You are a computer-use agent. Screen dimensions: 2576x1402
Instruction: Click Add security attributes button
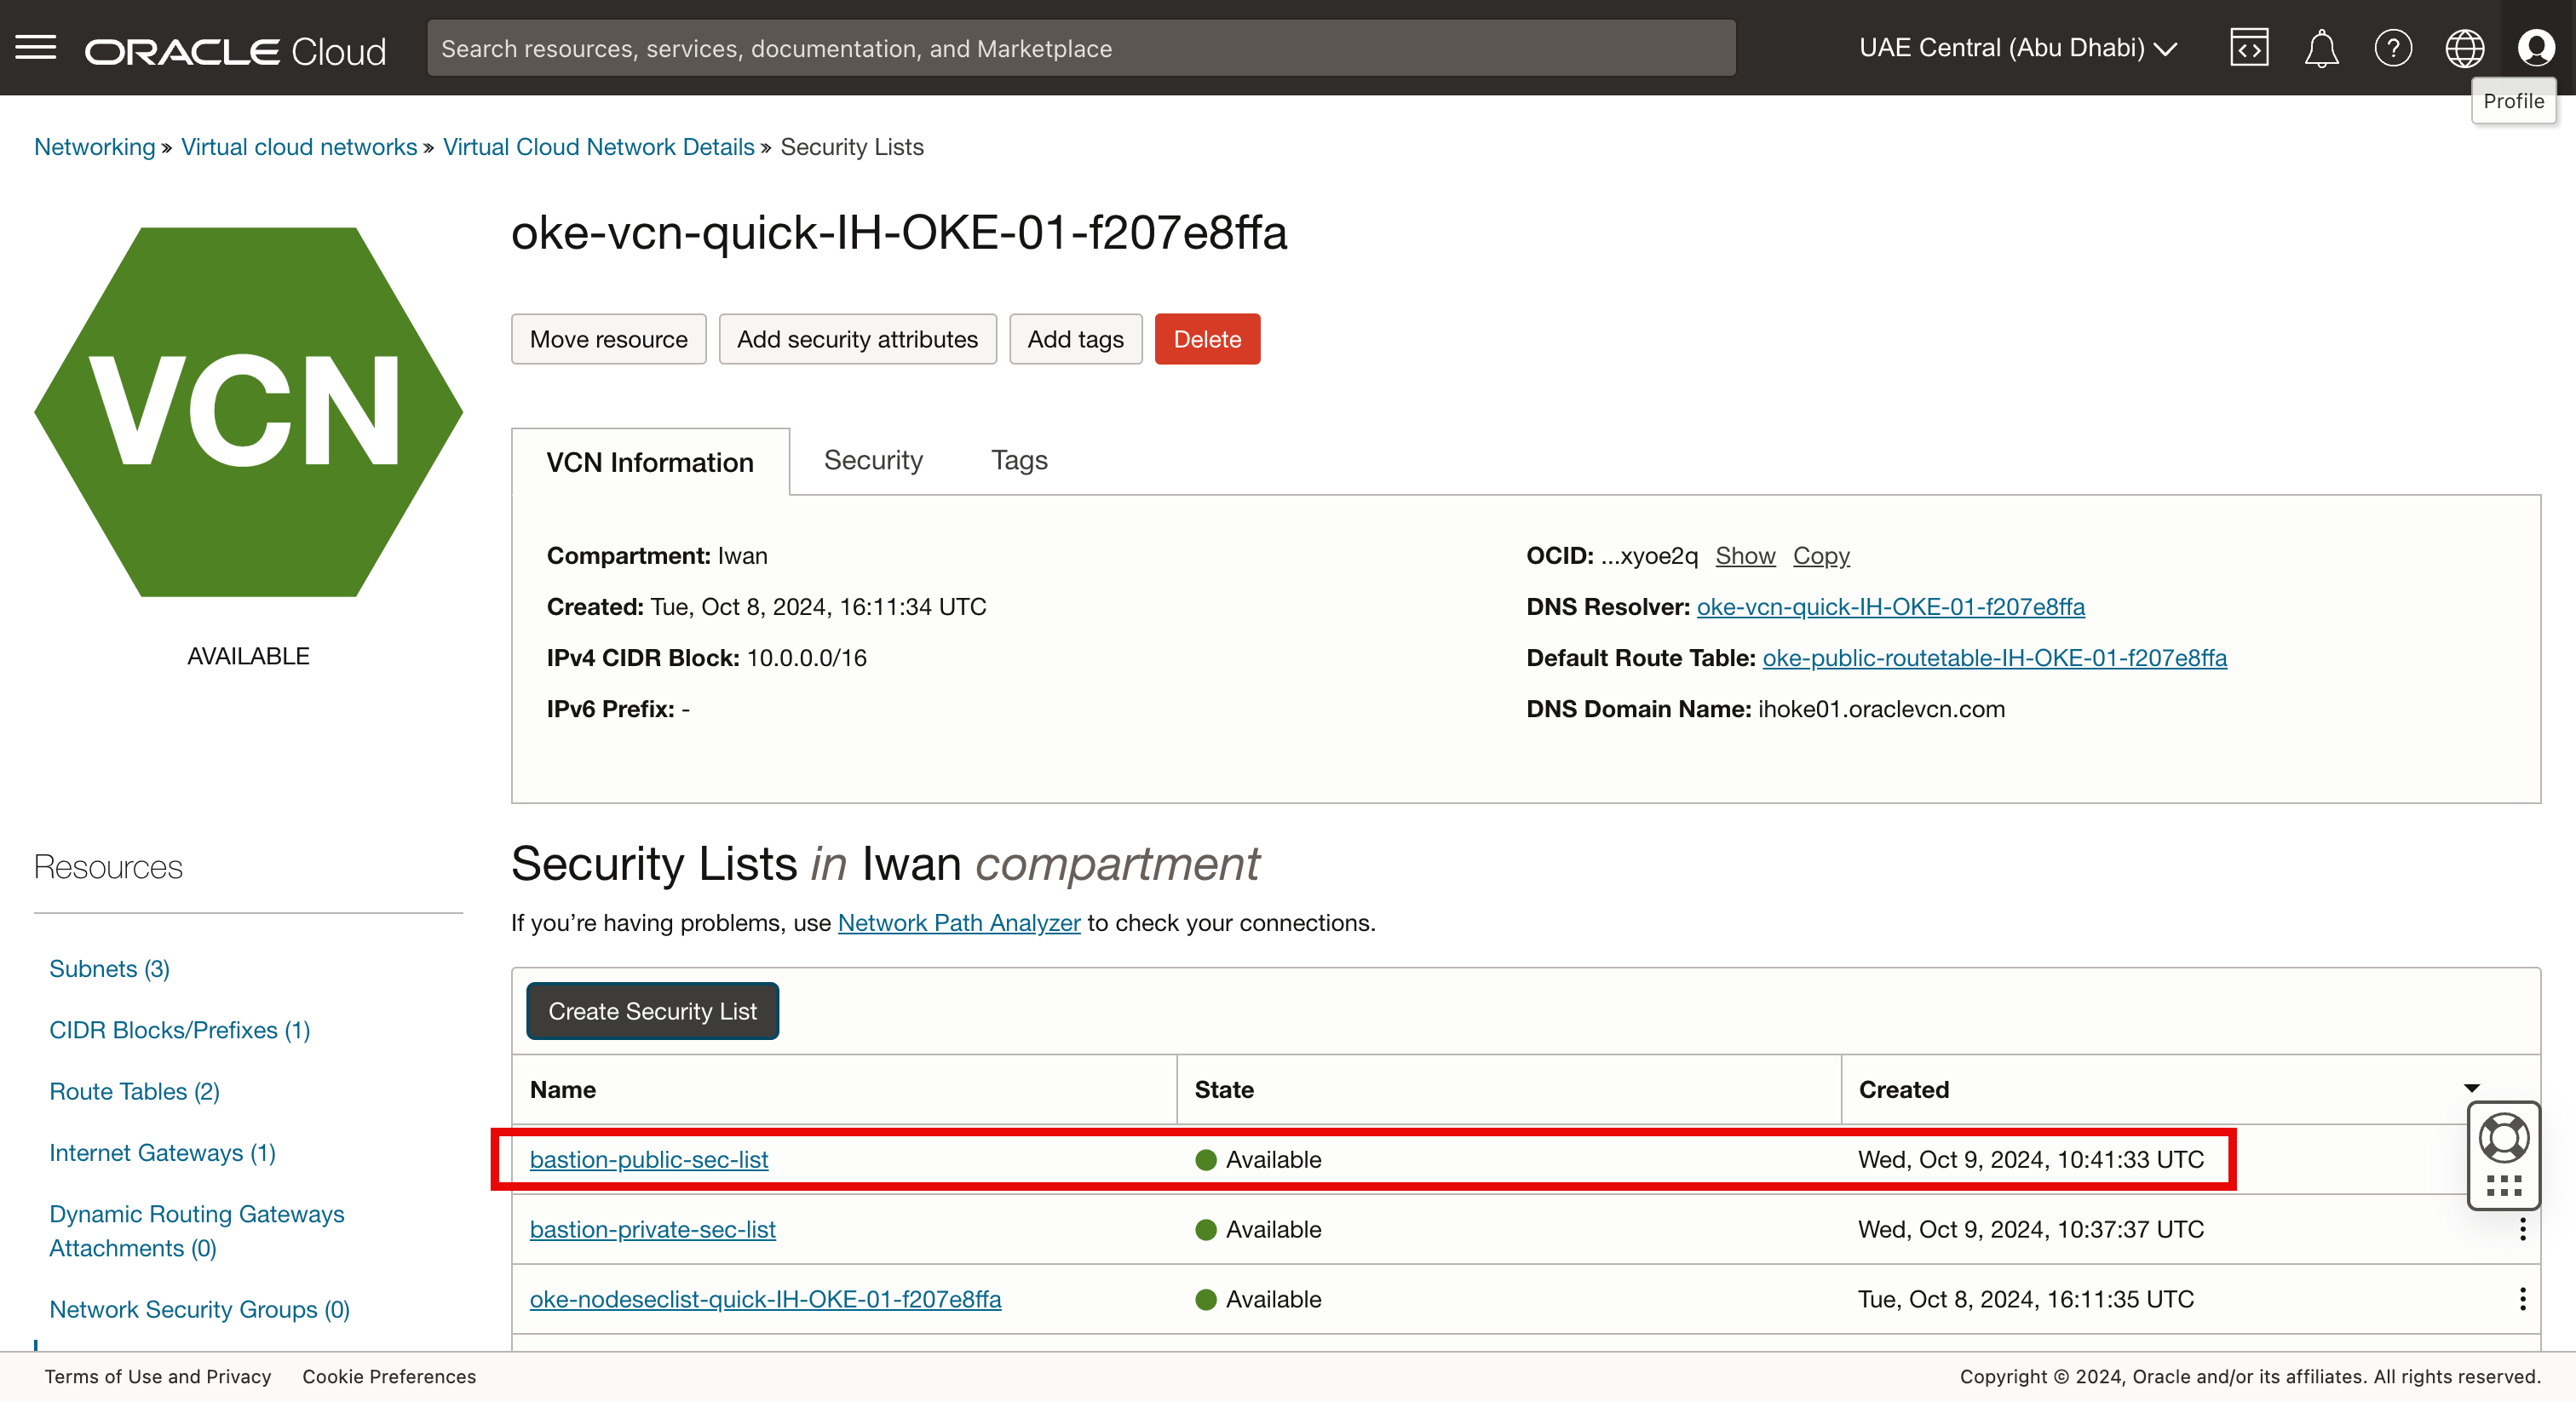click(x=856, y=339)
